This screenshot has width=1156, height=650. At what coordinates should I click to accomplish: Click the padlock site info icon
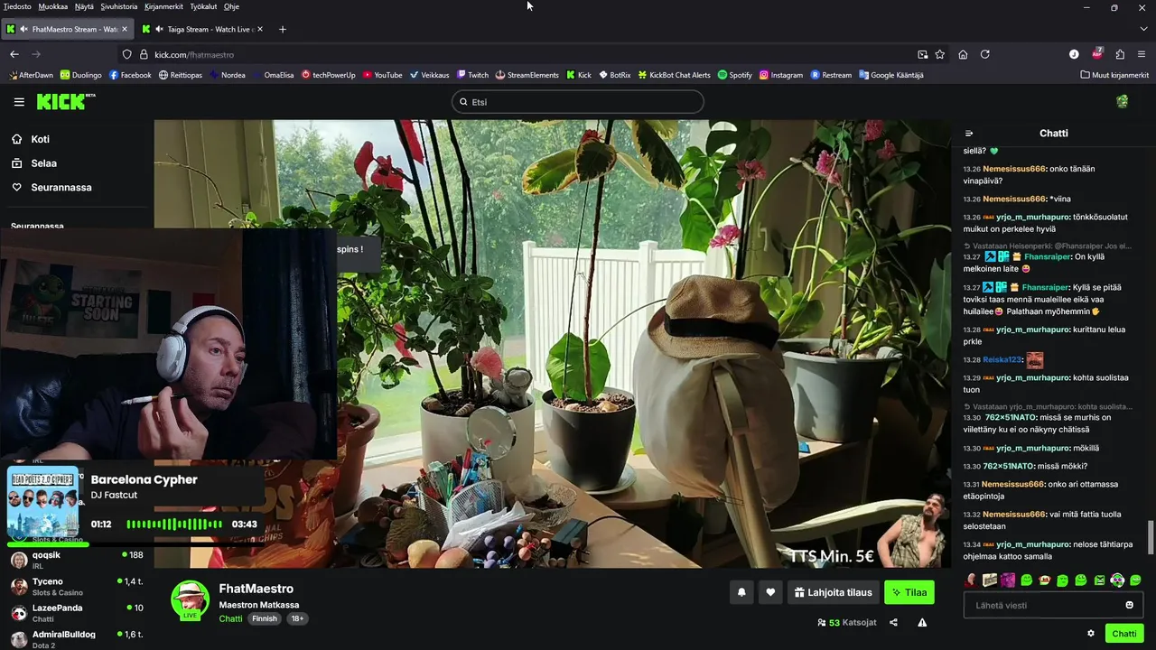tap(143, 54)
